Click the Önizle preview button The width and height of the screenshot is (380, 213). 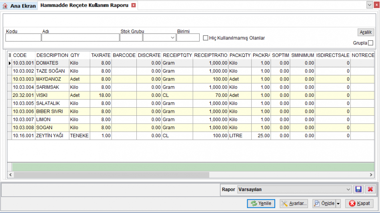point(324,203)
